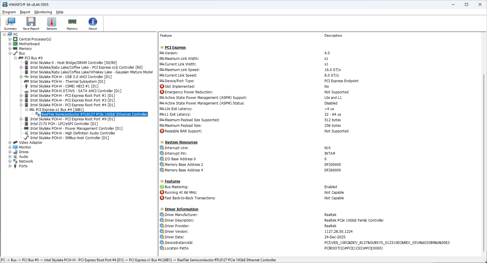Click the Description column header
This screenshot has width=487, height=263.
pos(402,36)
